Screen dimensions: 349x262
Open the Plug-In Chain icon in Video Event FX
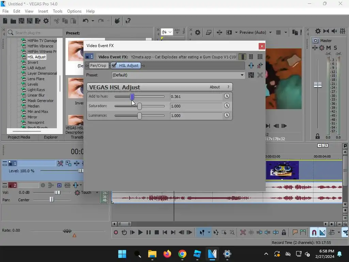click(251, 65)
